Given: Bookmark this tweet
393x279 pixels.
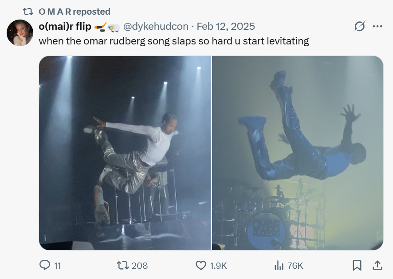Looking at the screenshot, I should (x=357, y=265).
